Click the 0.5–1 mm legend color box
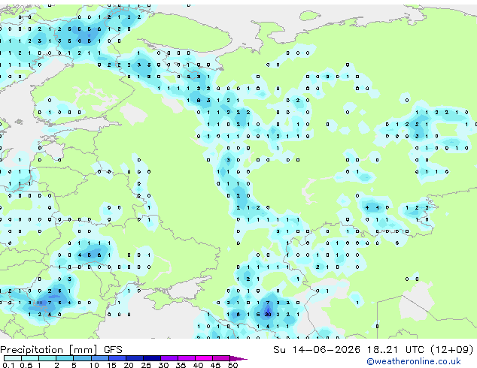The width and height of the screenshot is (477, 368). point(30,358)
